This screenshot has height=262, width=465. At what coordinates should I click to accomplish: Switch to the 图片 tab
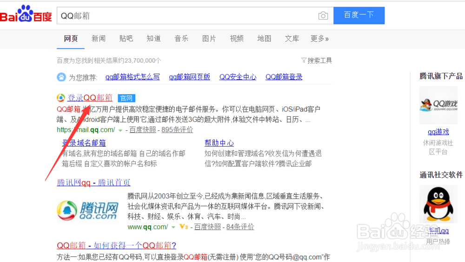coord(209,39)
